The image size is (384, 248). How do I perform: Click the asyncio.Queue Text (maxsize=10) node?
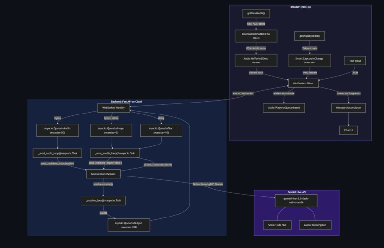[161, 130]
